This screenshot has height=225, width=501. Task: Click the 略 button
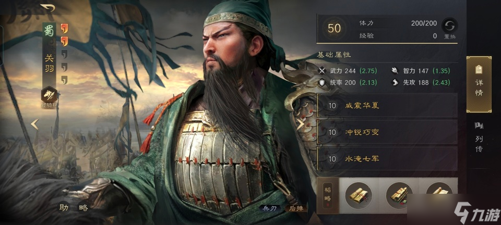pyautogui.click(x=83, y=207)
